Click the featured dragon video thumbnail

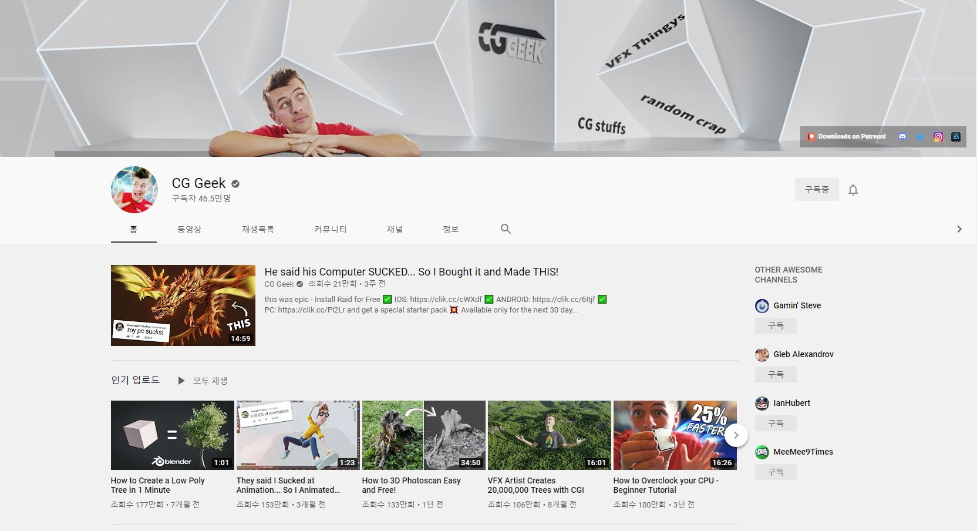click(183, 305)
